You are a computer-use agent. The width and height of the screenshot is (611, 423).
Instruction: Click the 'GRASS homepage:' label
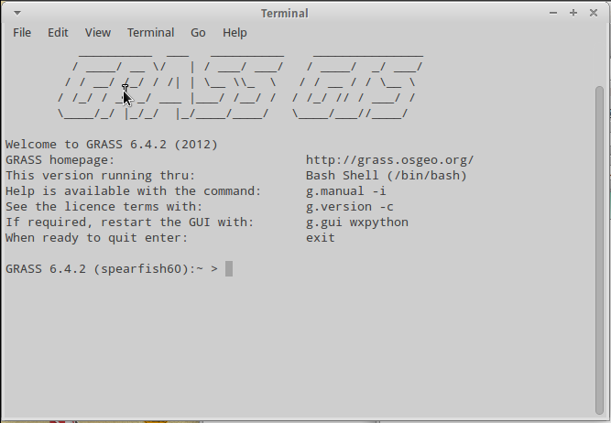click(60, 160)
